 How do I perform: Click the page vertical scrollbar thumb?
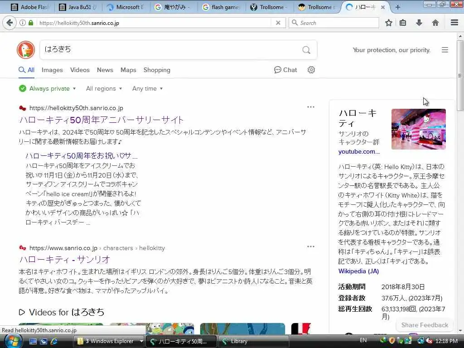tap(460, 76)
